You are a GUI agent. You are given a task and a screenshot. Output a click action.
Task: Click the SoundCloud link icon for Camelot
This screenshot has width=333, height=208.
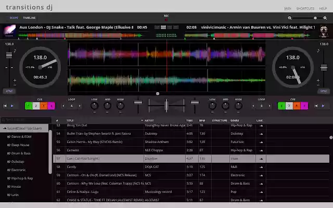click(261, 150)
